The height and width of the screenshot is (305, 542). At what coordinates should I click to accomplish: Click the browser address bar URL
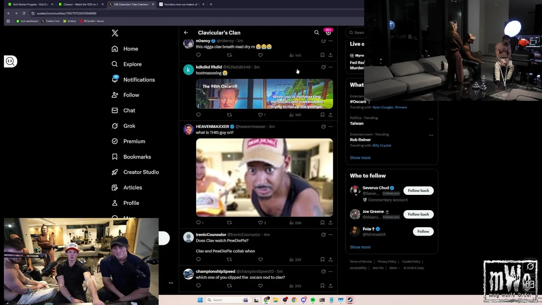coord(67,13)
